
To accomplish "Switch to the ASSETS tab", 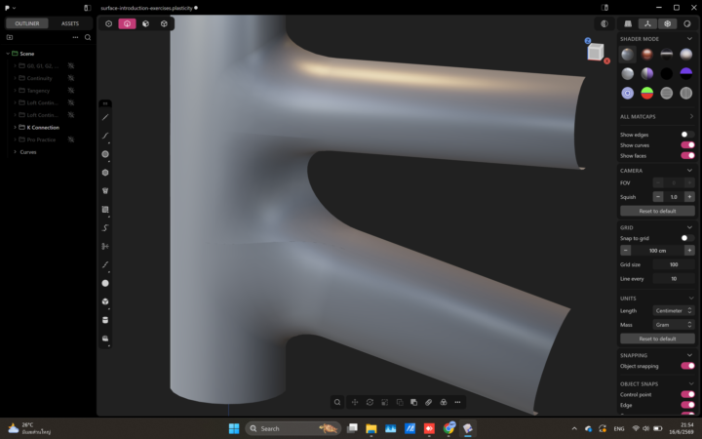I will coord(70,23).
